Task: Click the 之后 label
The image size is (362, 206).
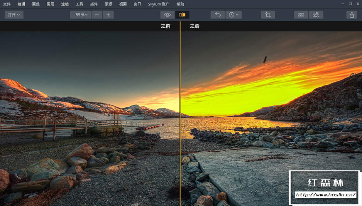Action: 195,26
